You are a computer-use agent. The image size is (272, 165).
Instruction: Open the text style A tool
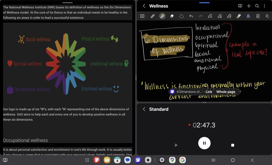(248, 16)
